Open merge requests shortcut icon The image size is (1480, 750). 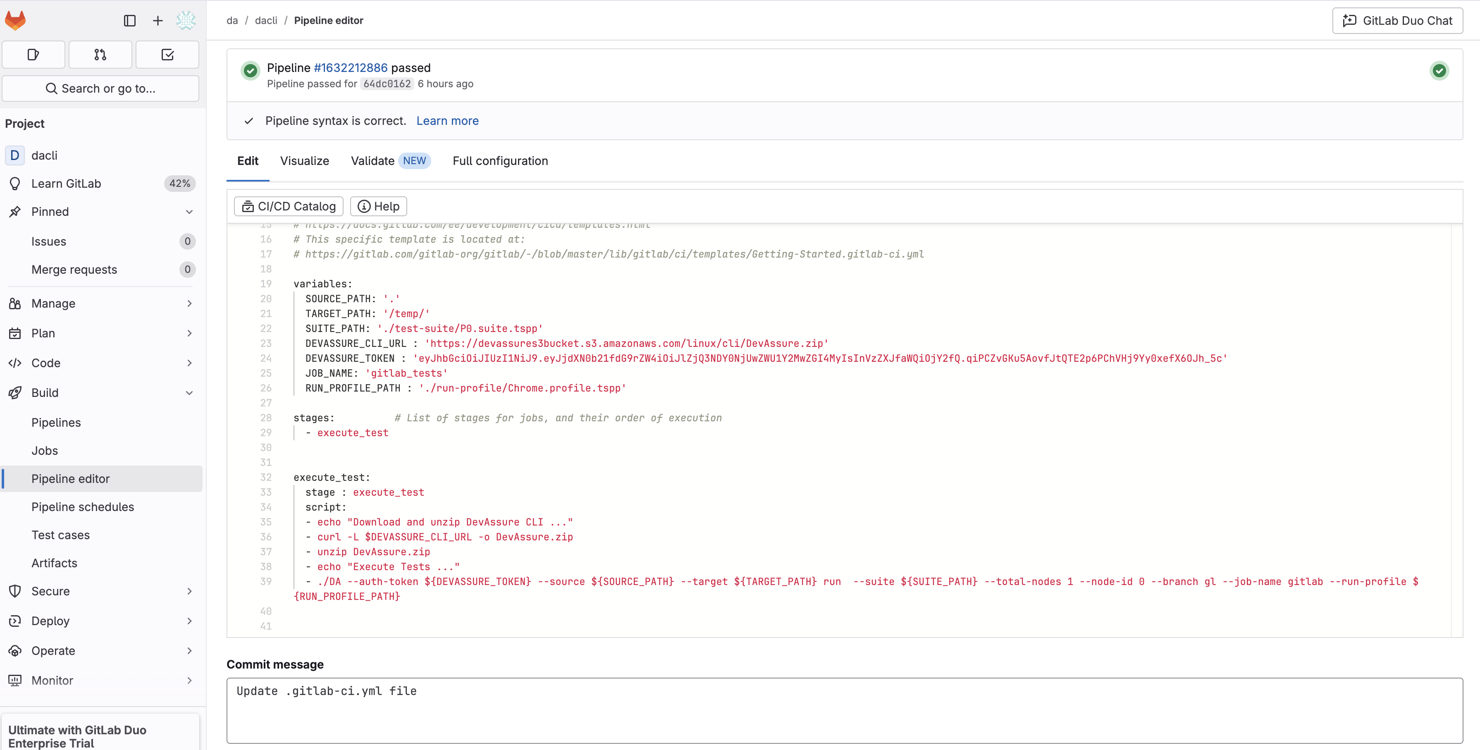tap(100, 55)
